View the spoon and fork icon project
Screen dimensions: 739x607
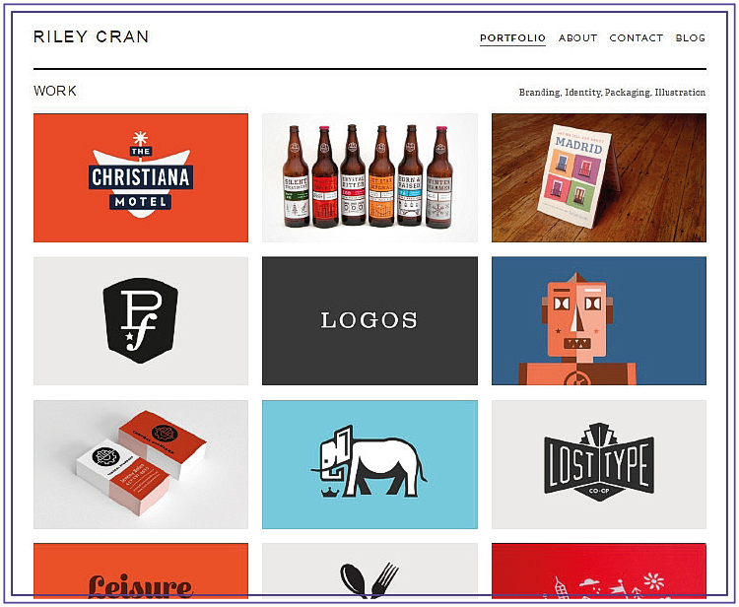[369, 571]
